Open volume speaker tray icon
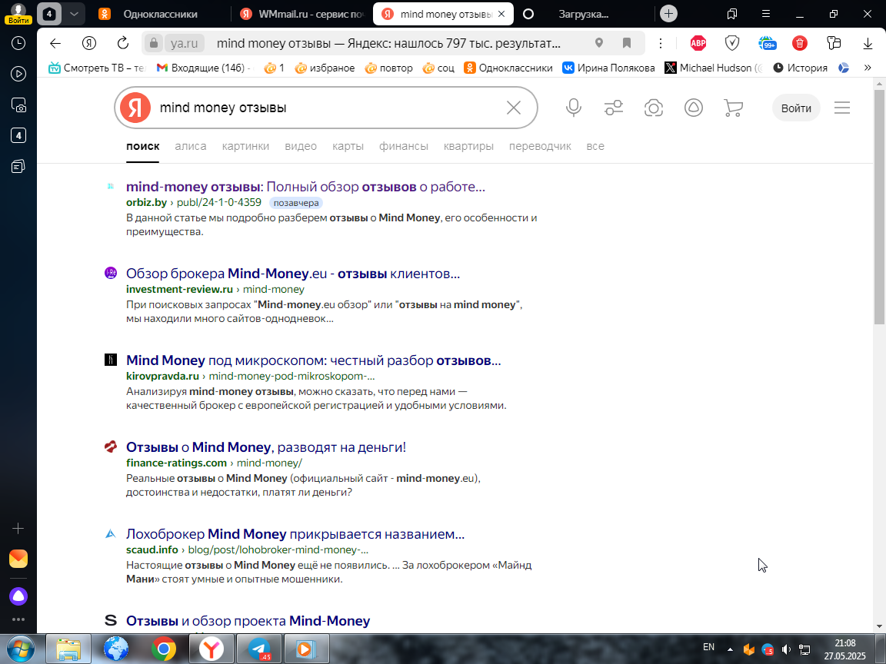This screenshot has height=664, width=886. click(x=786, y=650)
